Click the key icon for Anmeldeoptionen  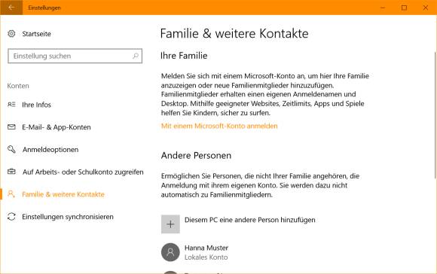[11, 149]
